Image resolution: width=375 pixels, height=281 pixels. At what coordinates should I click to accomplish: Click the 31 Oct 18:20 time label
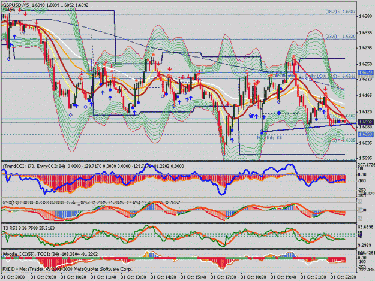(253, 277)
